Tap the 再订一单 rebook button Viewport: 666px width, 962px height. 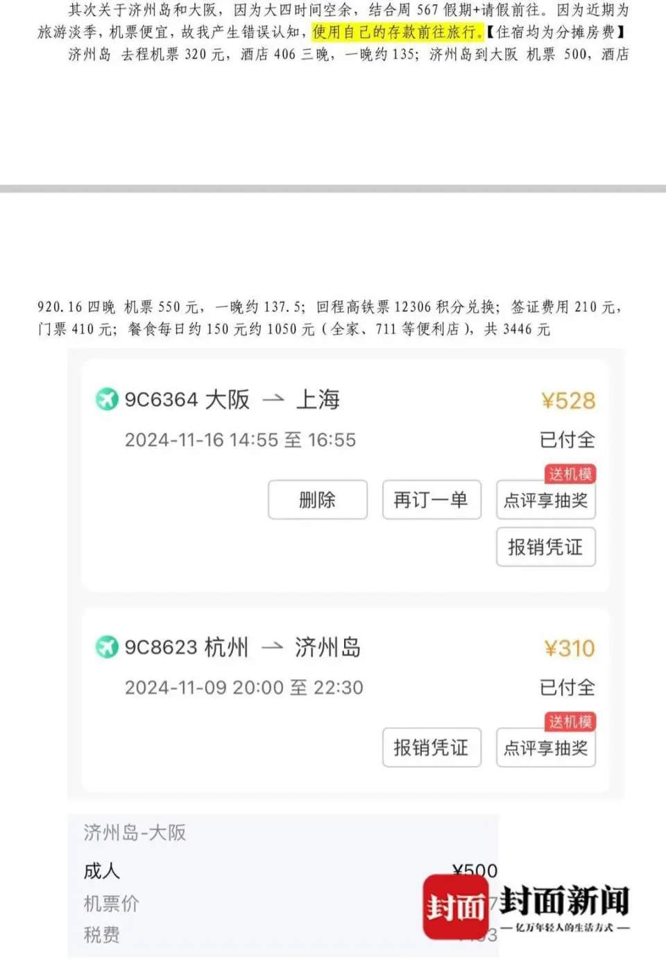432,499
